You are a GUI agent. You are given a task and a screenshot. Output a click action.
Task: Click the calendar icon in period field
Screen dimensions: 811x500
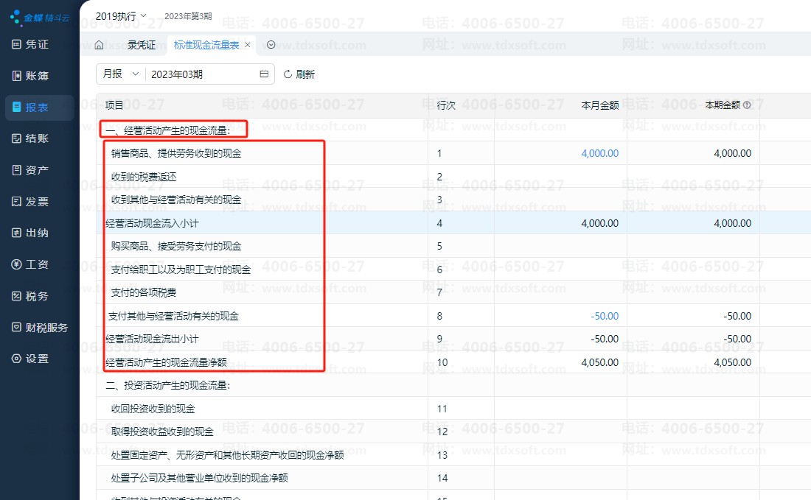point(264,74)
